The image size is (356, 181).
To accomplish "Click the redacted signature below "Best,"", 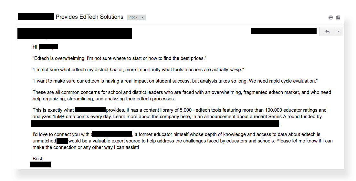I will (40, 164).
